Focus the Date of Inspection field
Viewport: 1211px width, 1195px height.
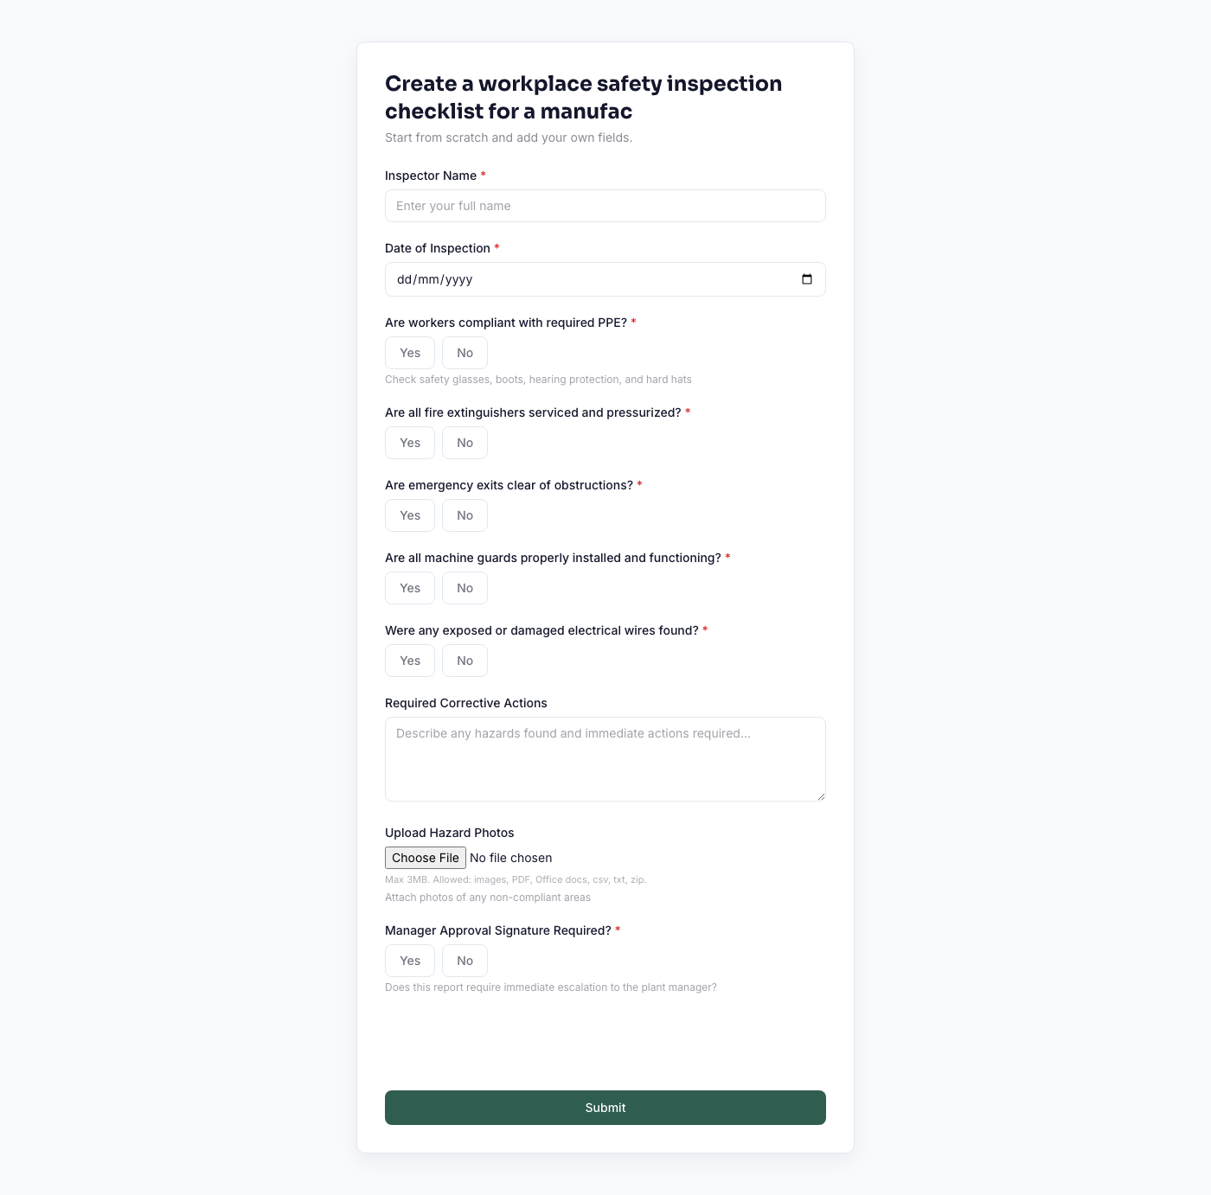[605, 279]
